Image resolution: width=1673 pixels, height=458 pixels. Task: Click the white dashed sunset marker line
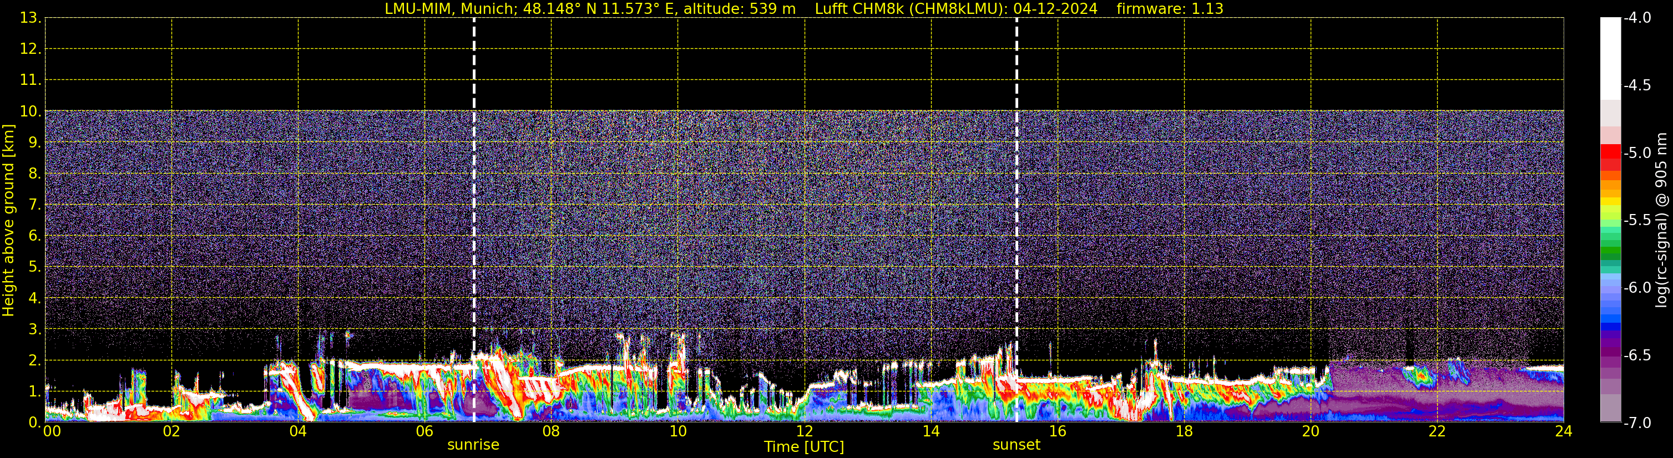[1017, 220]
